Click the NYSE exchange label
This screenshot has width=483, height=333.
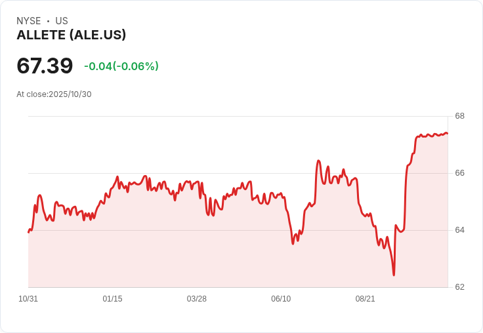[x=28, y=21]
